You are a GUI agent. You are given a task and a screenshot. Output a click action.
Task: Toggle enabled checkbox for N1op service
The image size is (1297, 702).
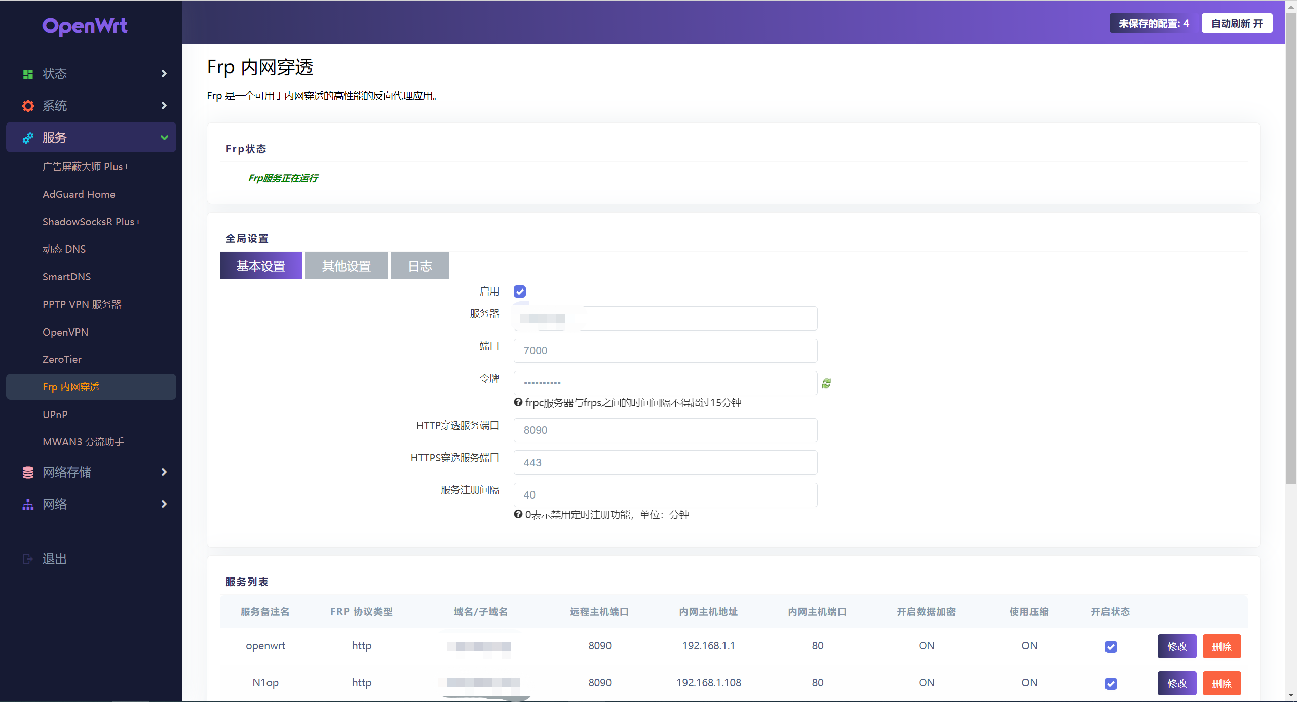tap(1111, 684)
